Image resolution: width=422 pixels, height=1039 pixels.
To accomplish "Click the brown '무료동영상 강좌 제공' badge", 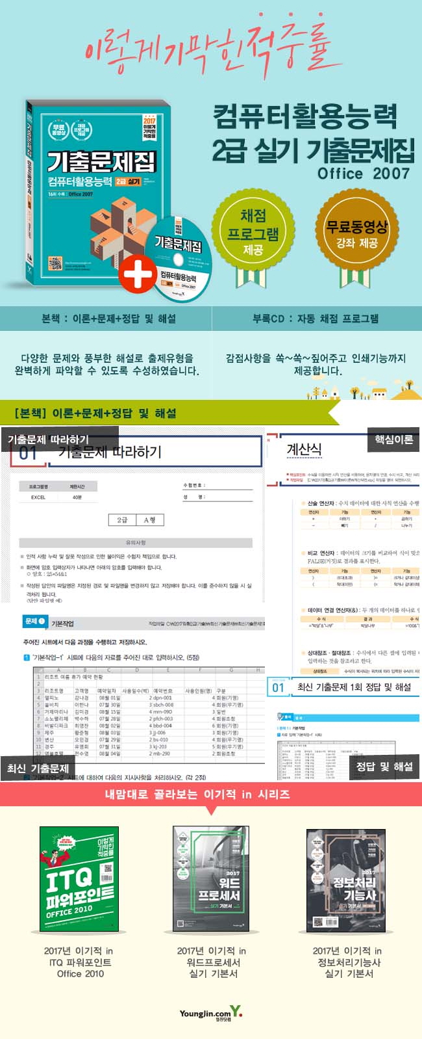I will click(356, 233).
